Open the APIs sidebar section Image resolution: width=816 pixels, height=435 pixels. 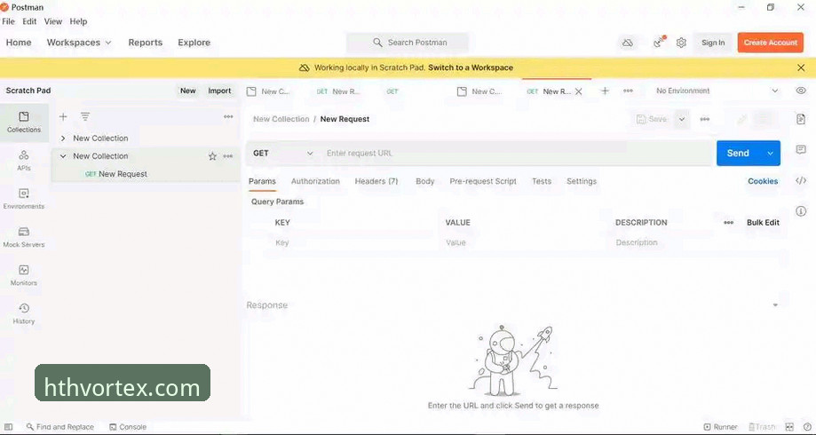point(24,161)
